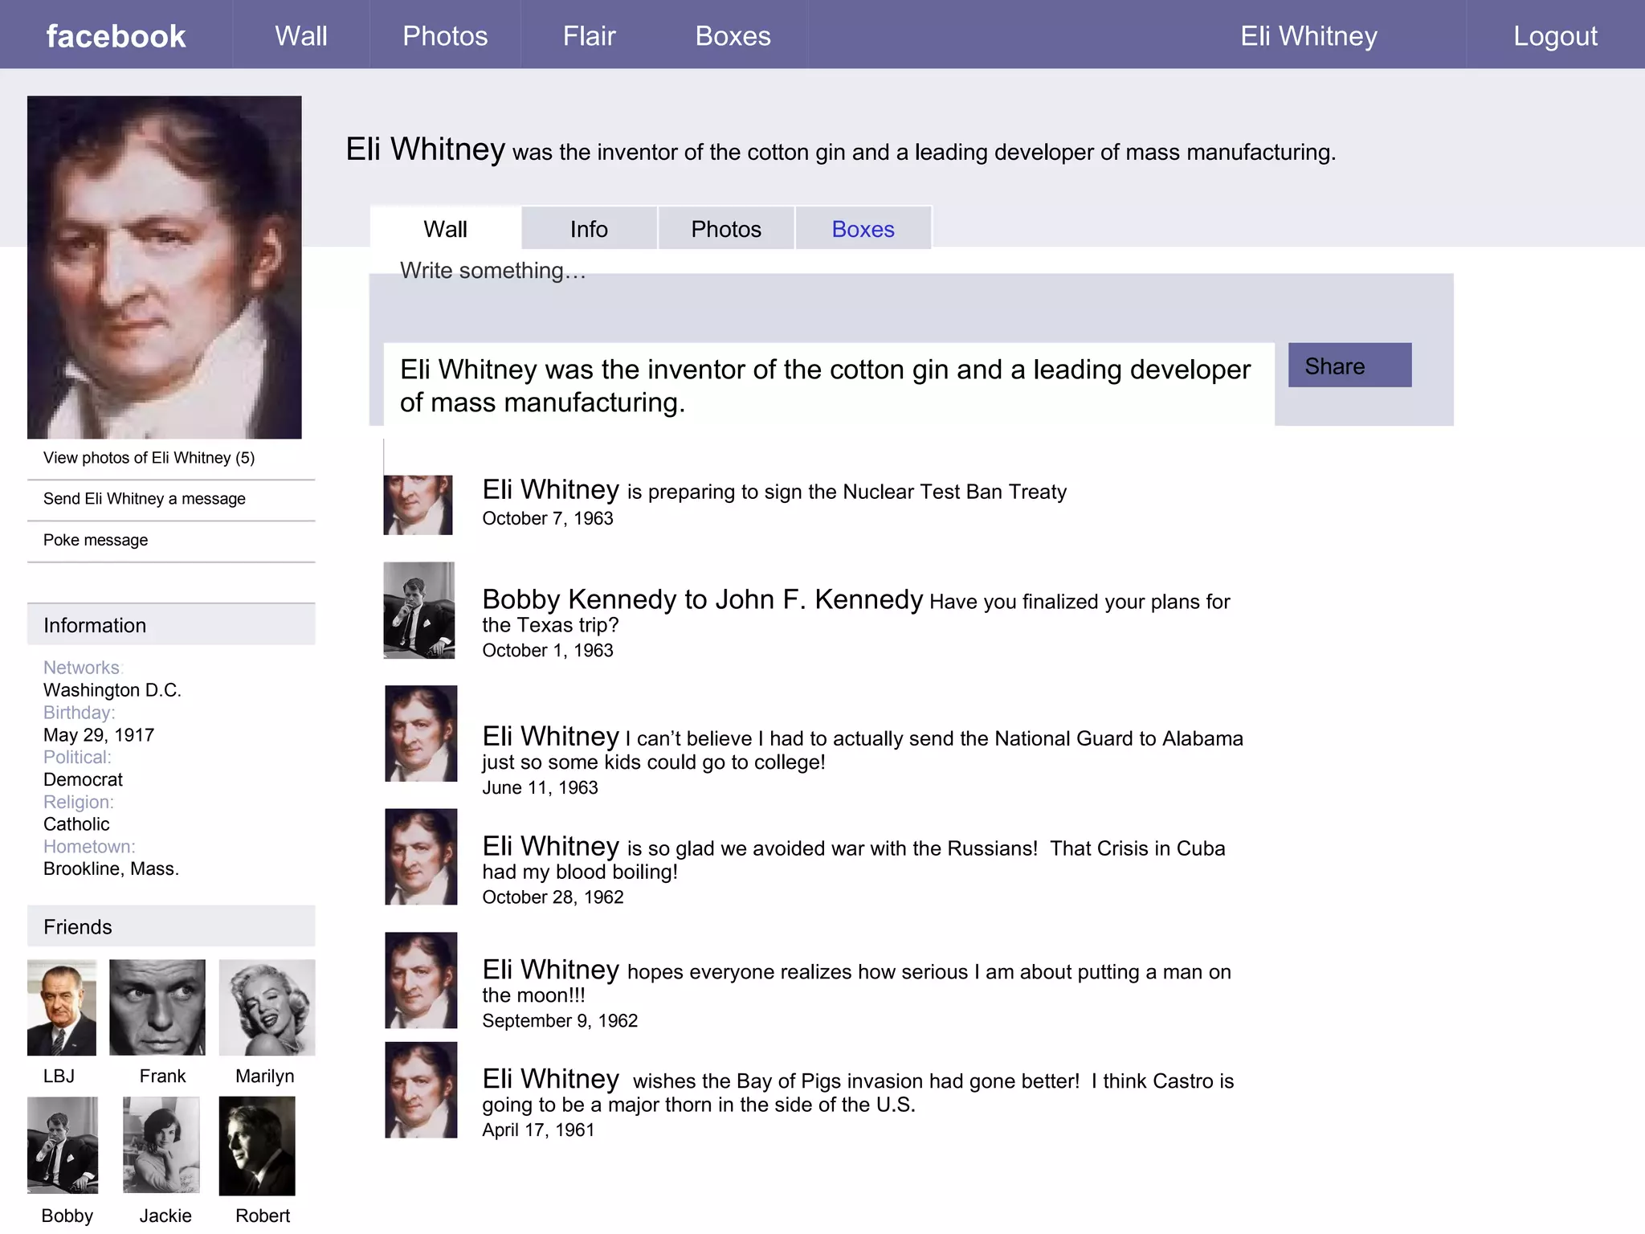Click the facebook logo
Viewport: 1645px width, 1234px height.
point(116,36)
